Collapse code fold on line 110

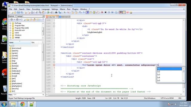tap(54, 23)
